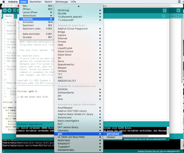Expand the Esplora examples submenu
Screen dimensions: 184x153
[79, 35]
